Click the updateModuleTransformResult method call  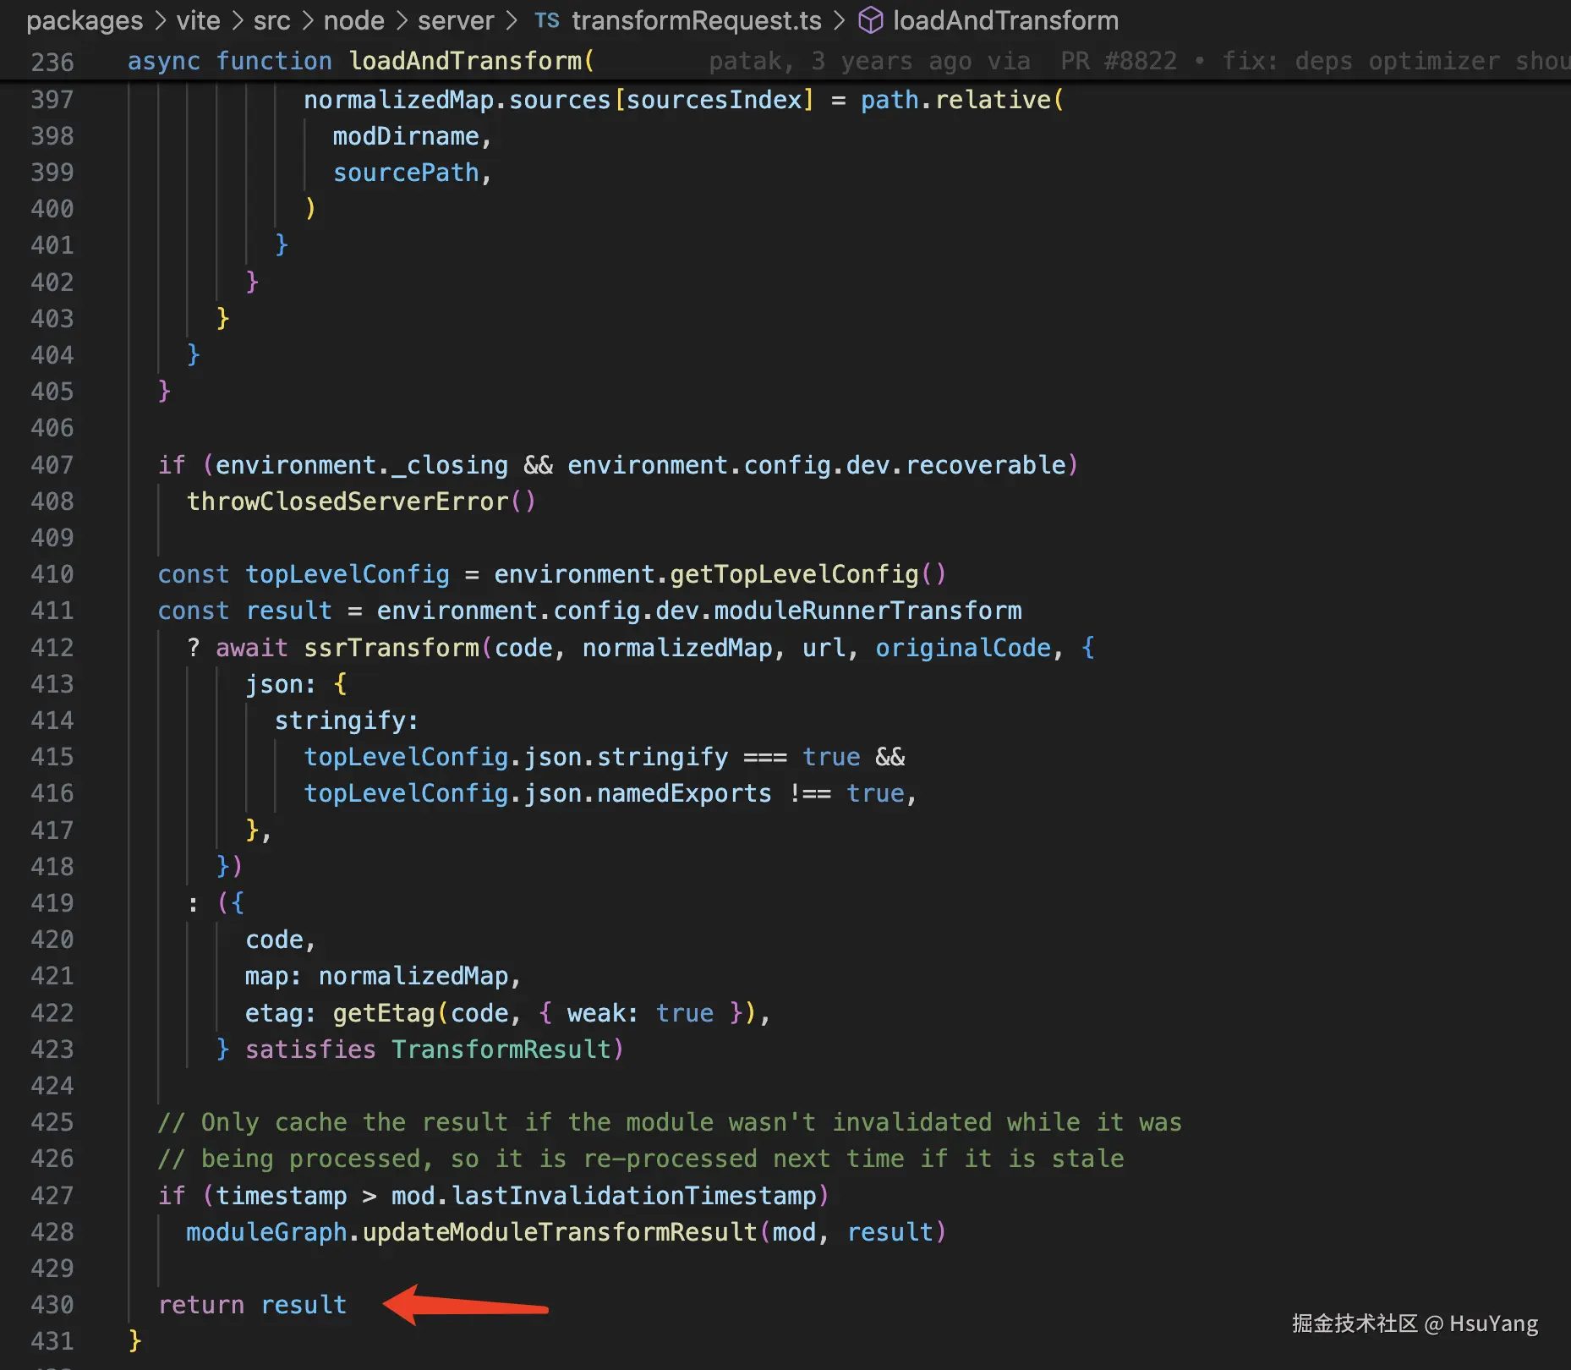coord(560,1232)
